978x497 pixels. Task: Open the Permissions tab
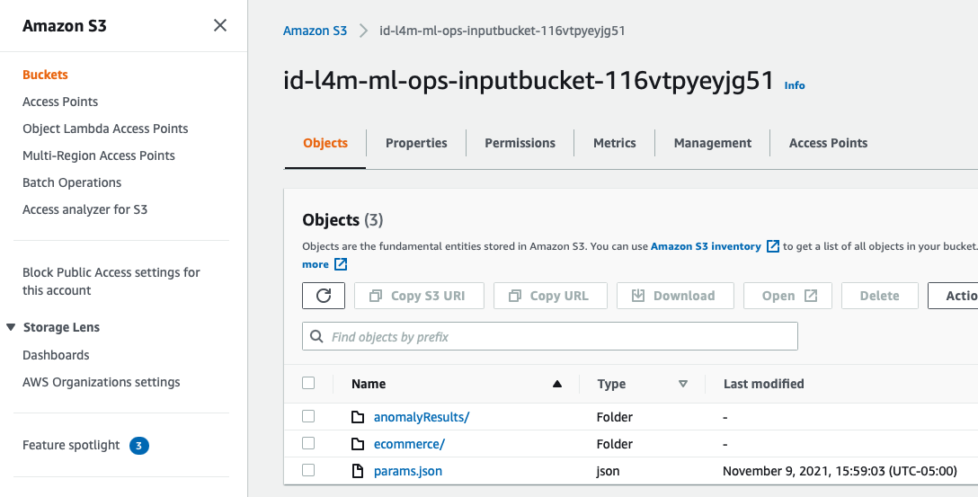(520, 143)
